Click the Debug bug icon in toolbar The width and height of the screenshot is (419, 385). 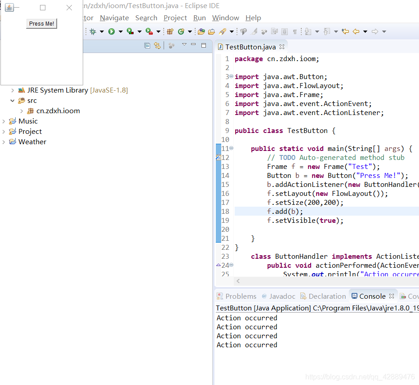click(93, 31)
